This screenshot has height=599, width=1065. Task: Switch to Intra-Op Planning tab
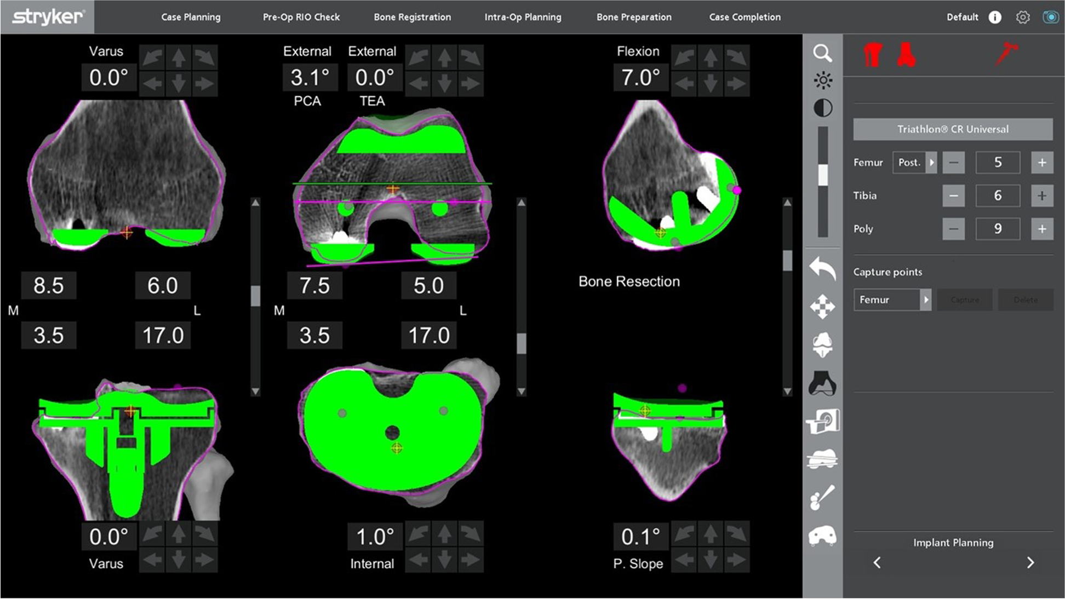(x=523, y=17)
